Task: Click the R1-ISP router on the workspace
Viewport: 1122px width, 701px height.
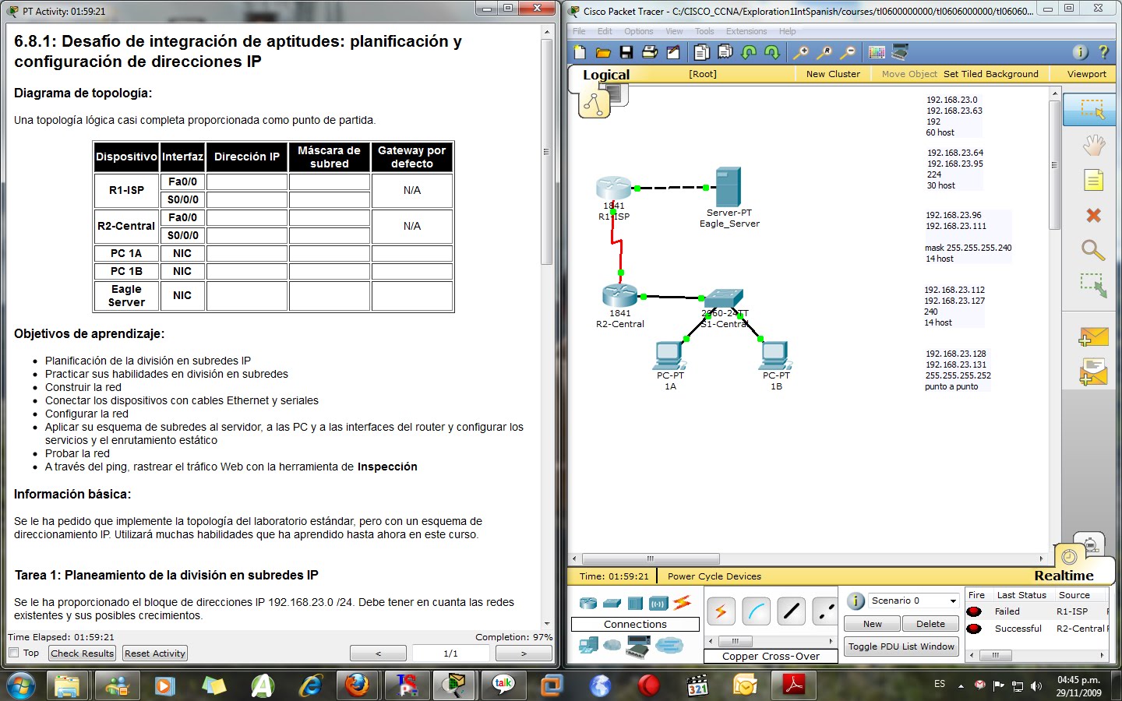Action: [x=613, y=188]
